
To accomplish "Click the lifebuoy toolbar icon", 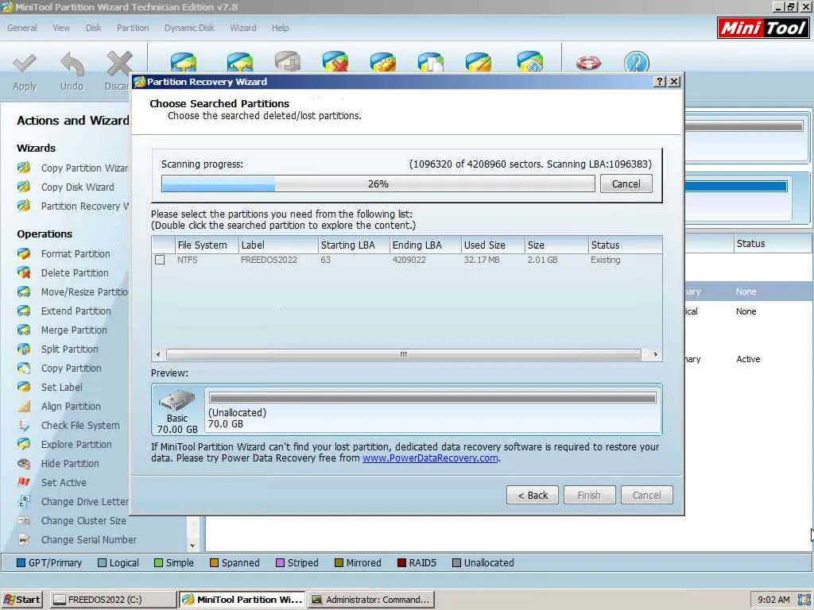I will click(x=589, y=63).
